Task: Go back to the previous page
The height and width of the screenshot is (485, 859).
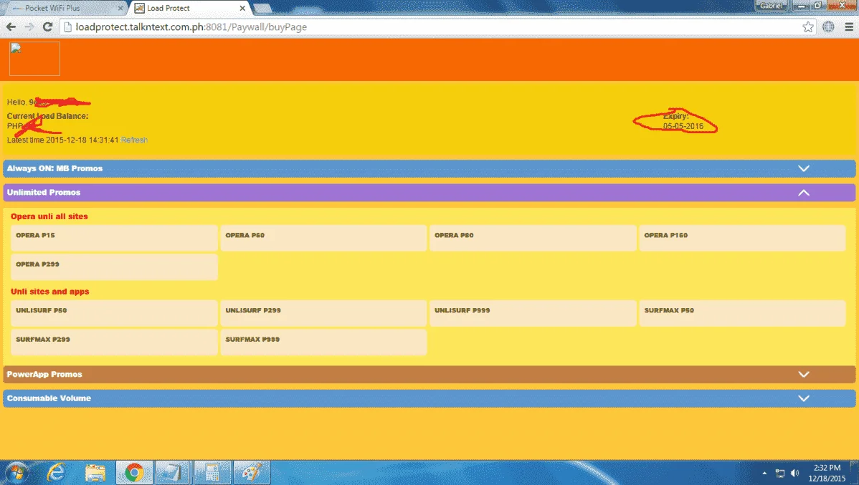Action: pos(11,27)
